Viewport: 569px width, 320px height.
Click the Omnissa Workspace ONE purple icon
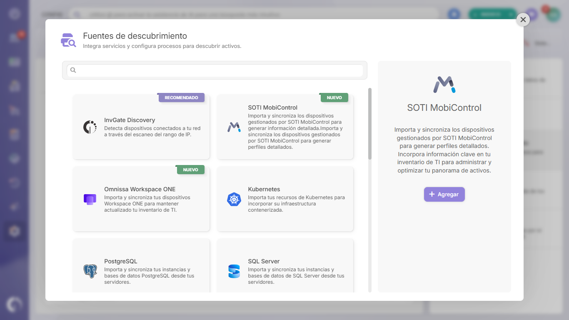coord(90,199)
